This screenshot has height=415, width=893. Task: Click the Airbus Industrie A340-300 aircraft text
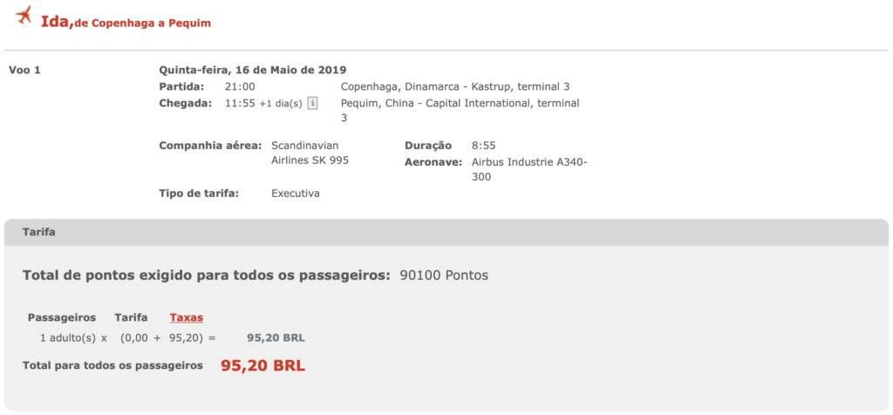click(529, 170)
